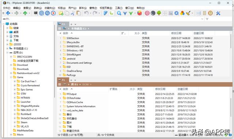Open the drives monitor icon in toolbar

35,13
